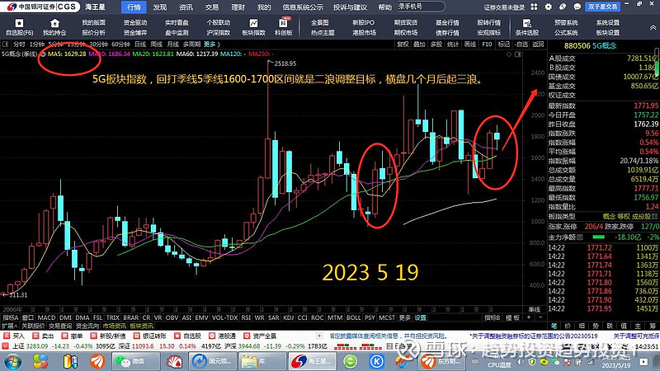Screen dimensions: 660x371
Task: Open the 行情 menu tab
Action: [x=134, y=7]
